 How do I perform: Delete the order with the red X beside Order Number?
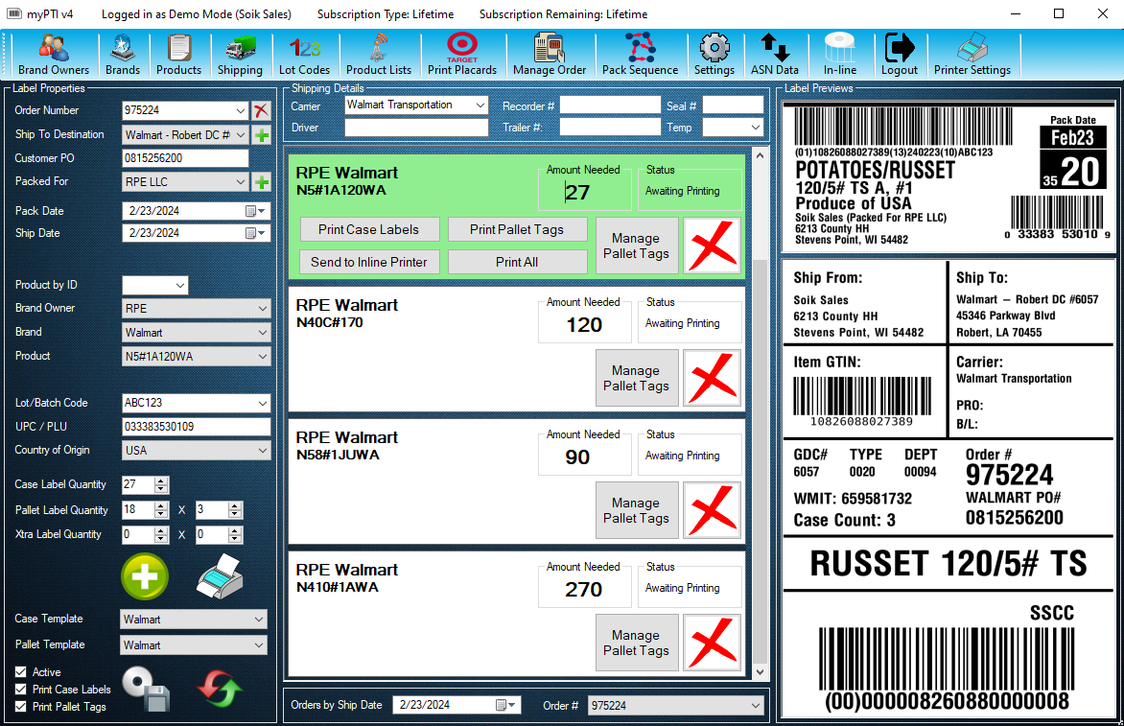tap(261, 110)
